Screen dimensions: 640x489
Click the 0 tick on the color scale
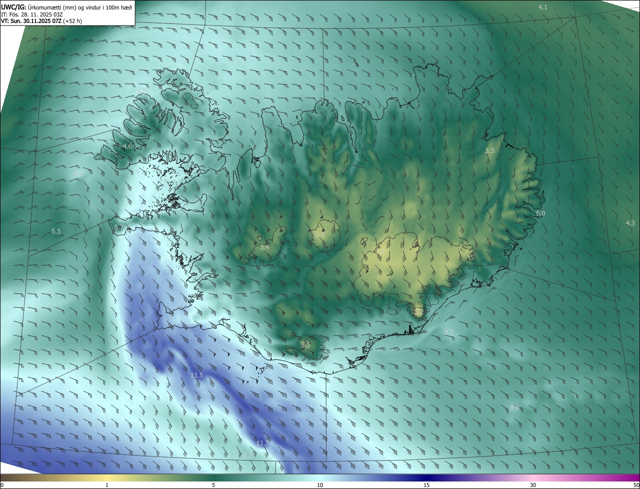(x=2, y=485)
